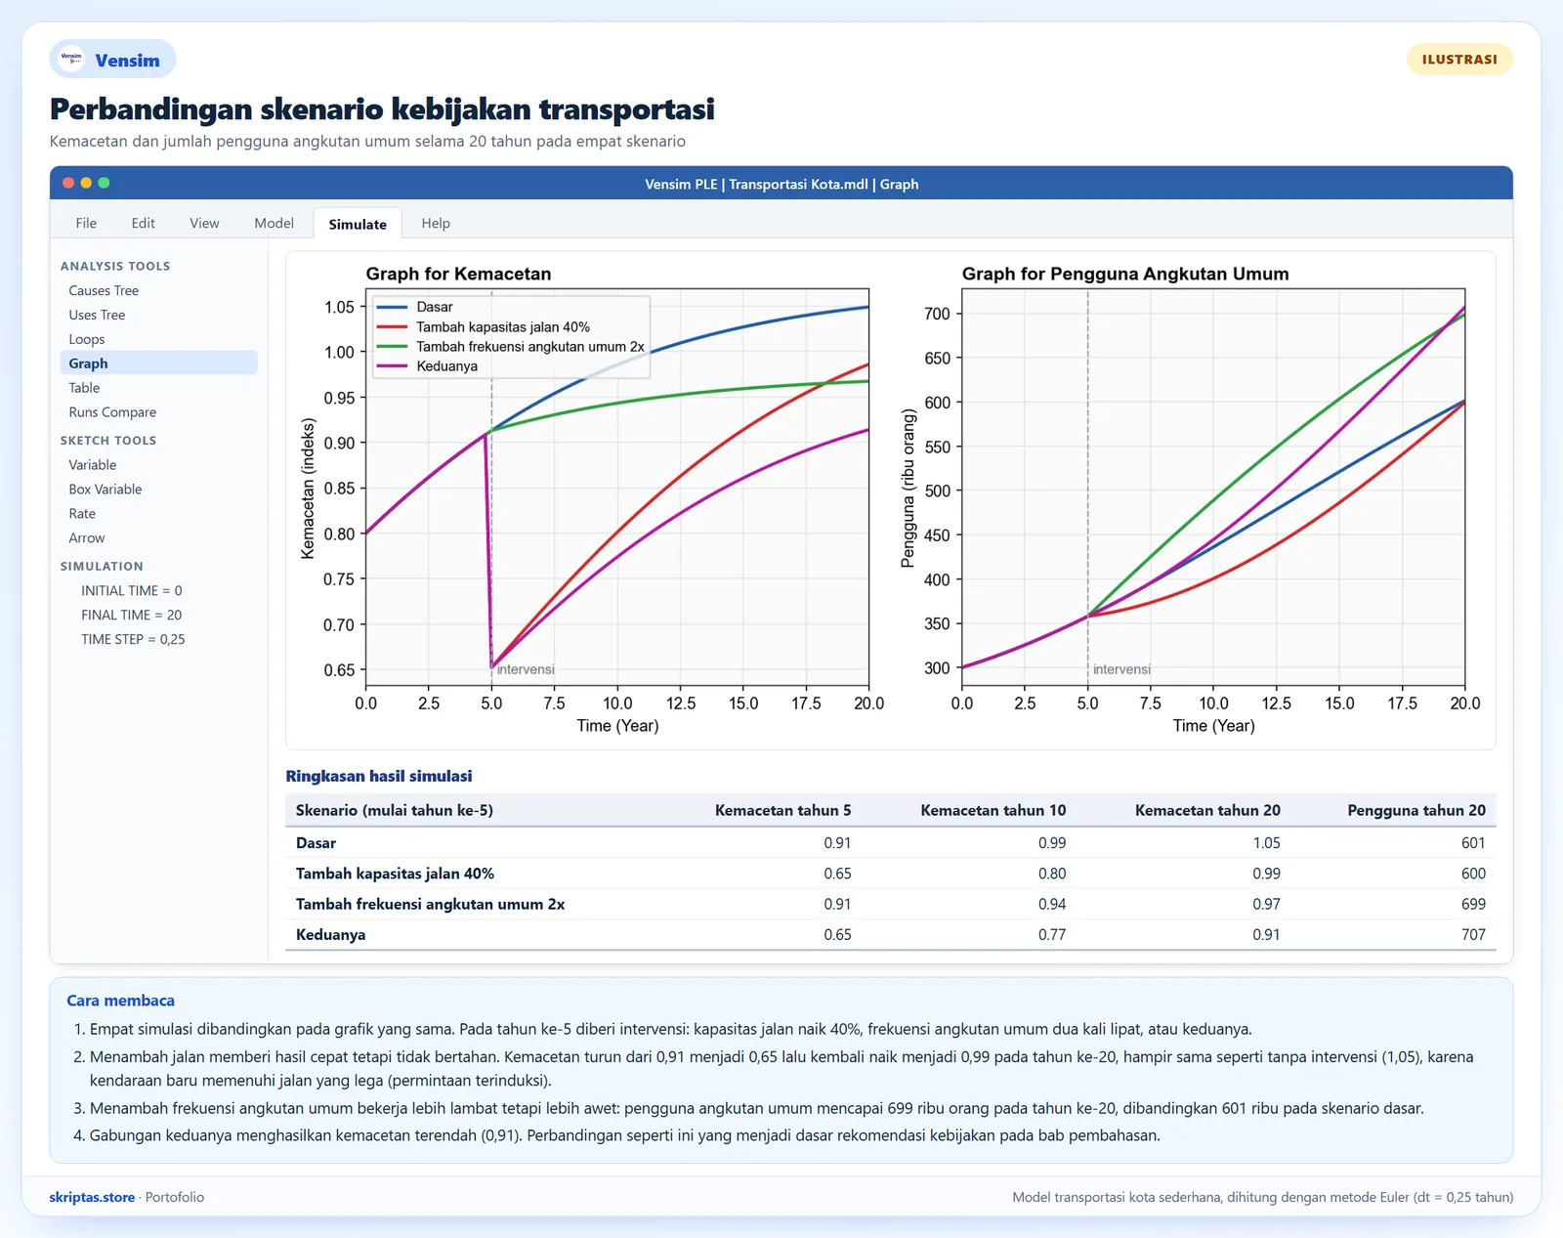Click the Dasar row in summary table
1563x1238 pixels.
pos(890,843)
